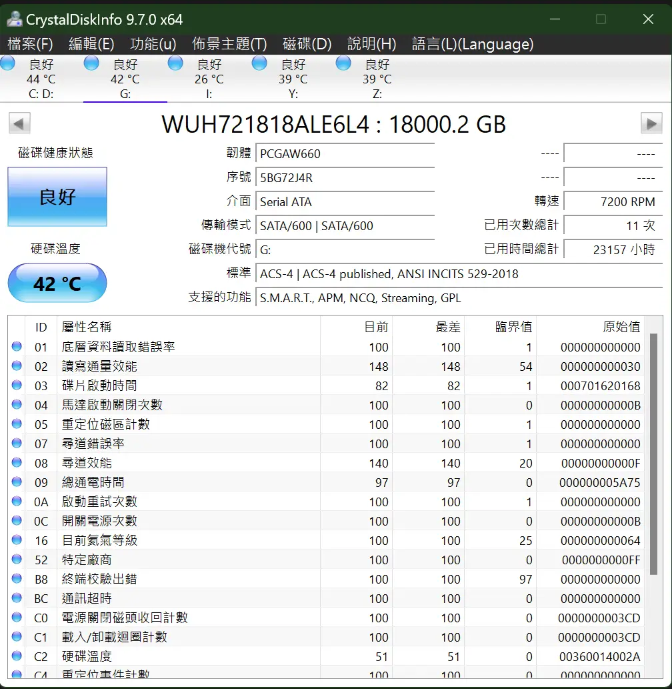The width and height of the screenshot is (672, 689).
Task: Open the 說明(H) menu
Action: point(371,44)
